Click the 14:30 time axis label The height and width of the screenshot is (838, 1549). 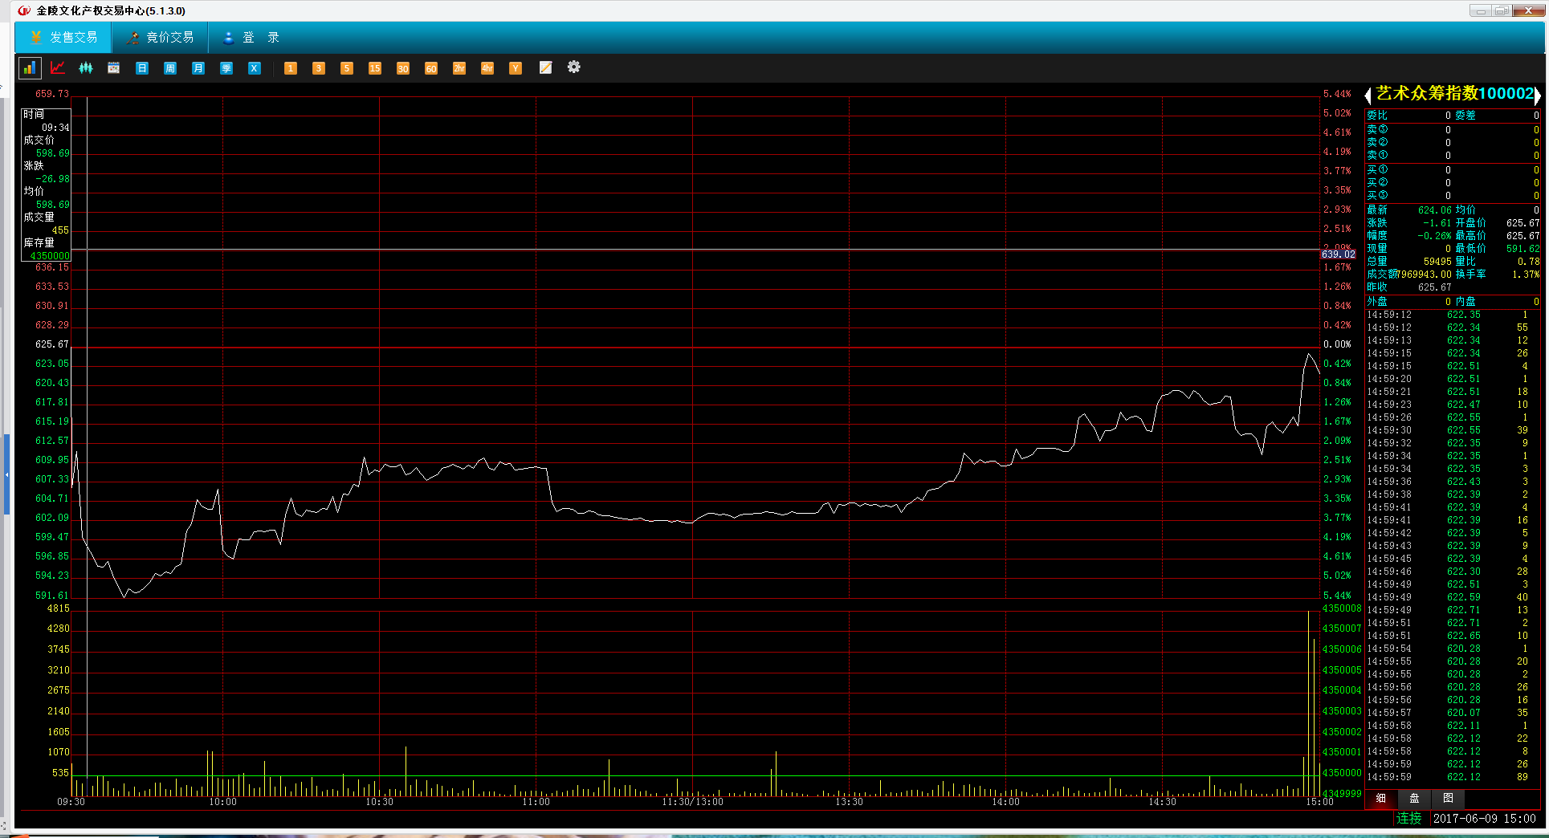click(x=1162, y=802)
